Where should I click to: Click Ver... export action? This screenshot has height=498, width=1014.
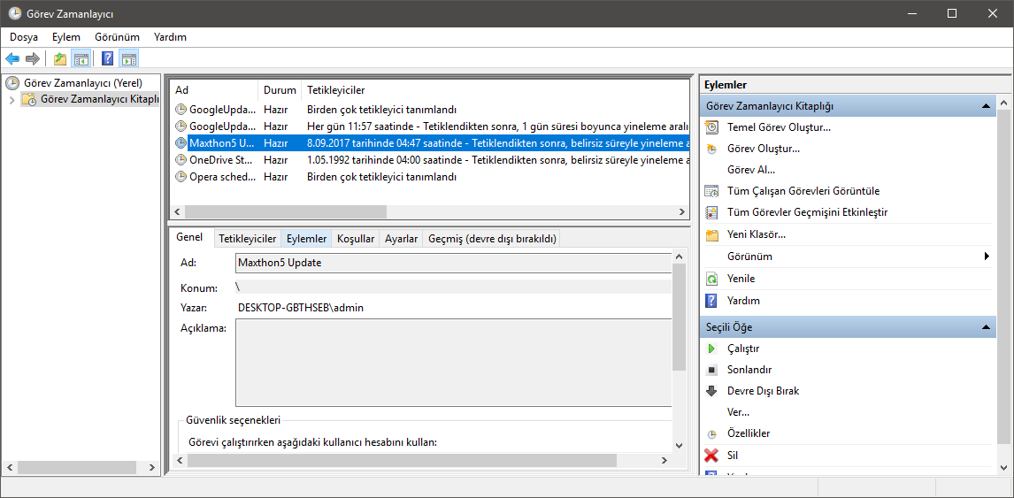click(x=738, y=412)
